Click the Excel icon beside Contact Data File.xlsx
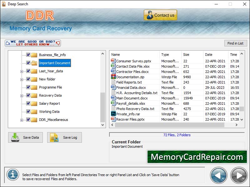This screenshot has width=250, height=187. click(113, 66)
